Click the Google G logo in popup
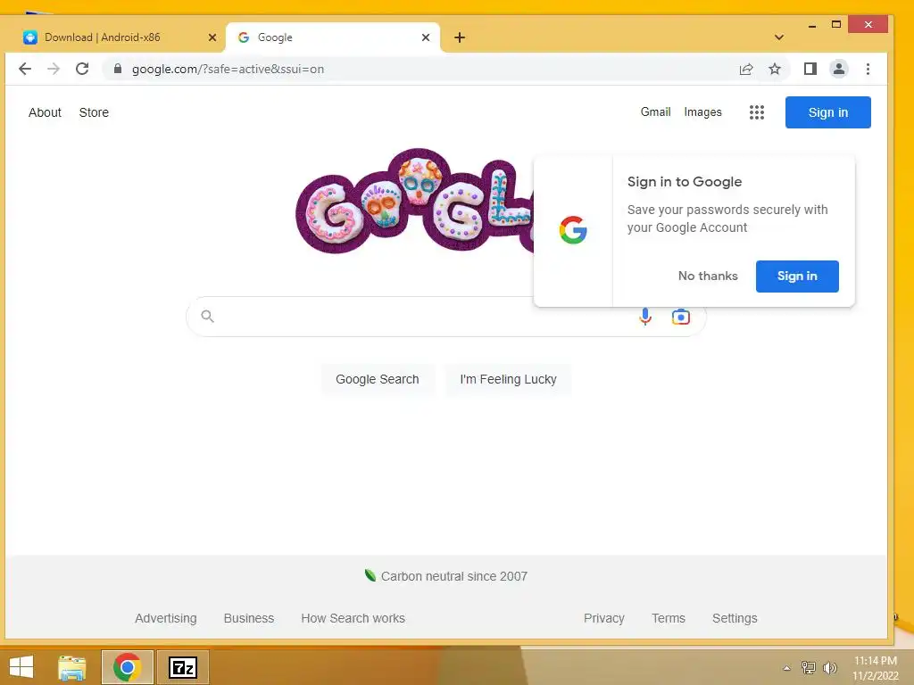The width and height of the screenshot is (914, 685). pos(573,230)
